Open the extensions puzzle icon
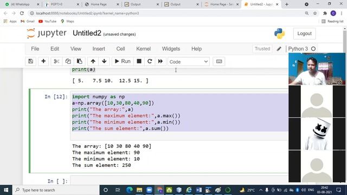347x195 pixels. [325, 13]
